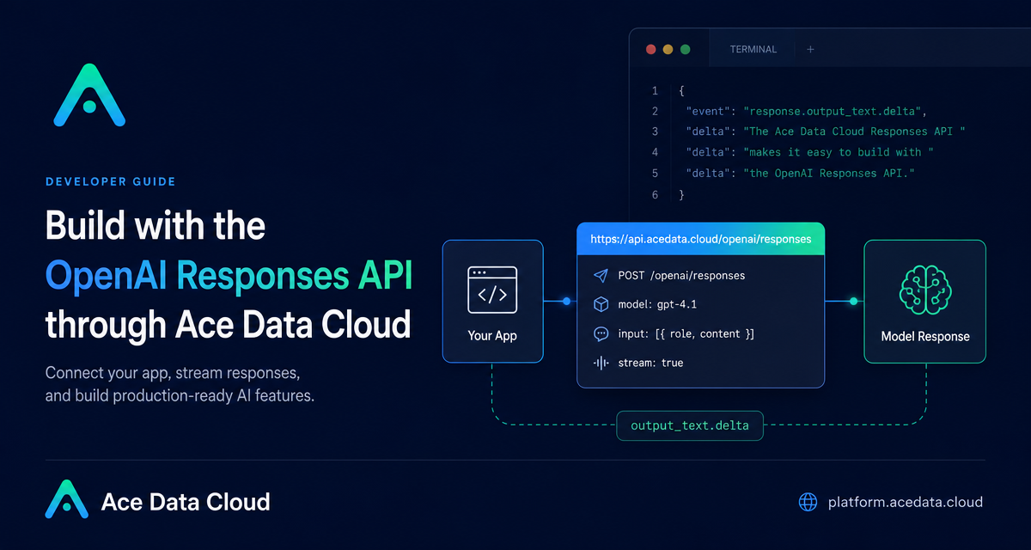Open a new terminal tab with plus

810,50
